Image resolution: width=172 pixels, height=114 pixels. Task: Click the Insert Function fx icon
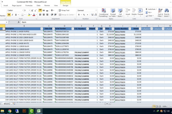point(19,22)
